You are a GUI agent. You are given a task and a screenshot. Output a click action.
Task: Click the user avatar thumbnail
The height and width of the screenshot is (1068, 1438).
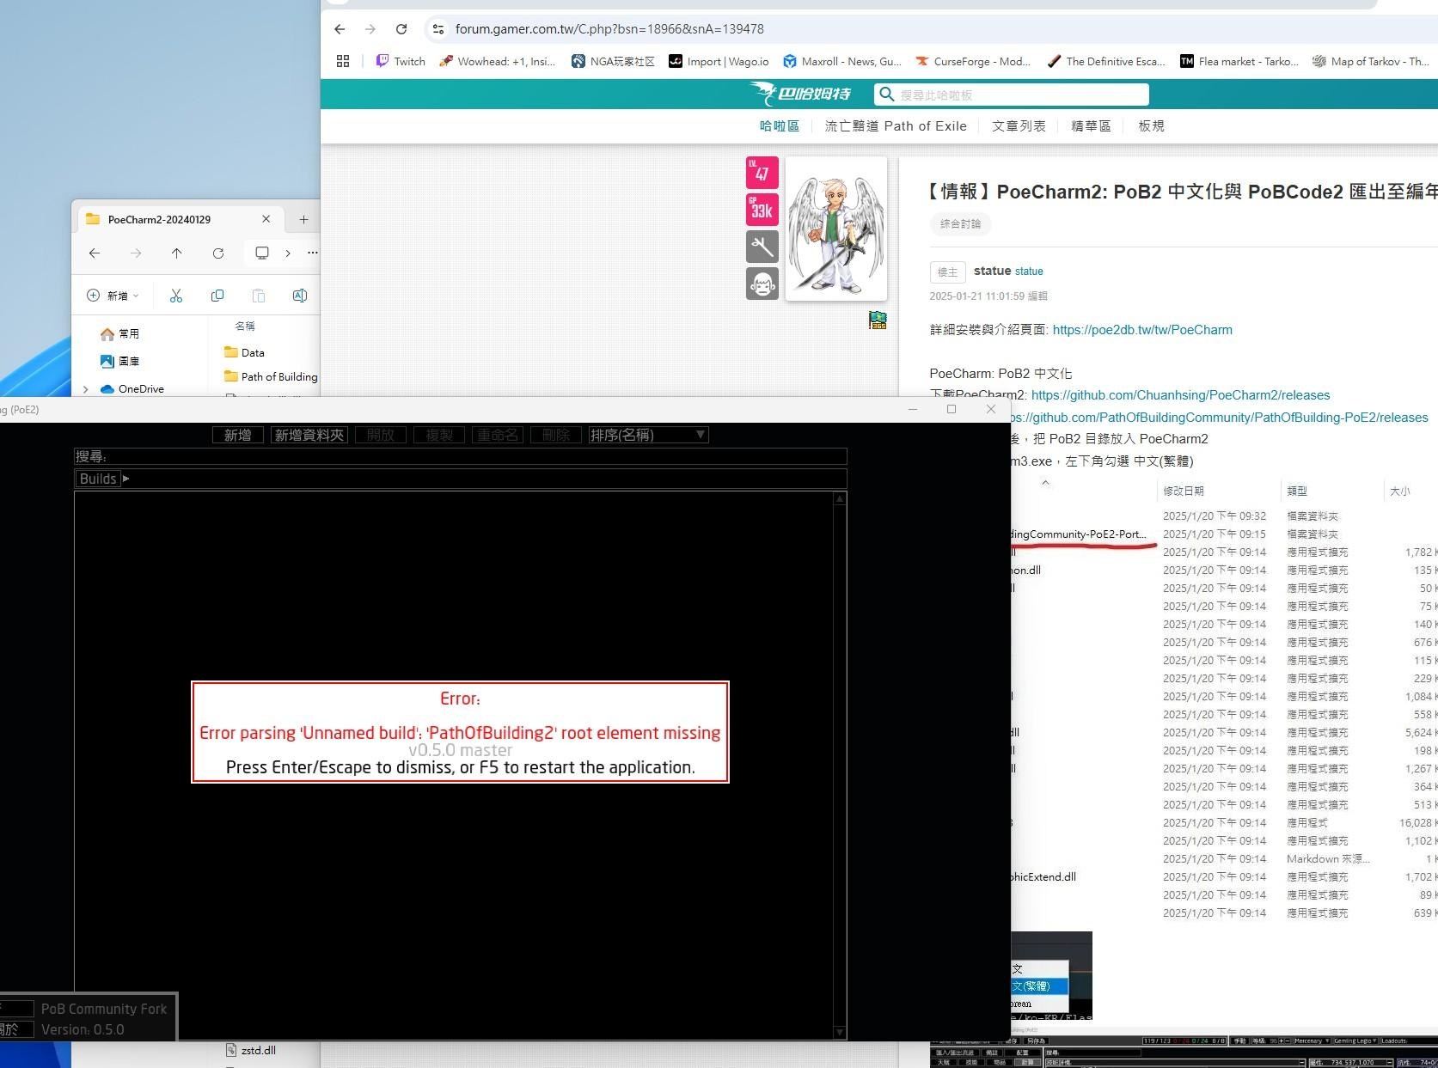point(835,229)
